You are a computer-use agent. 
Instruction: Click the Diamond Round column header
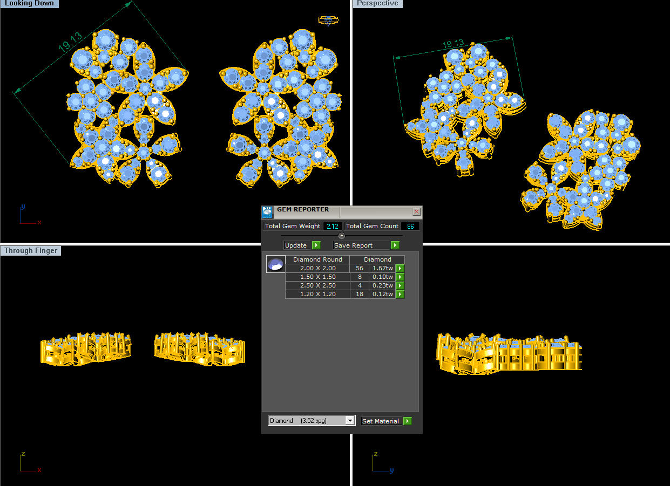point(317,259)
